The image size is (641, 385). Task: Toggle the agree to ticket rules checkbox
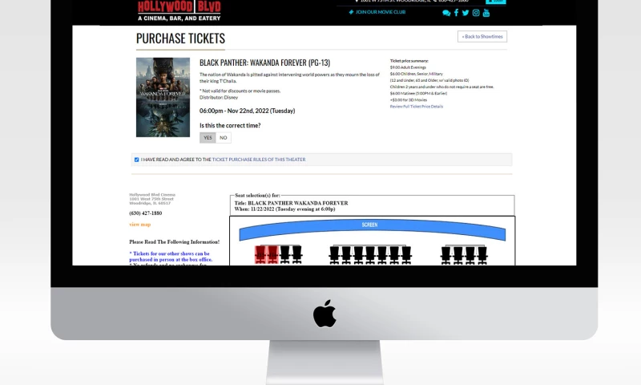pyautogui.click(x=136, y=160)
